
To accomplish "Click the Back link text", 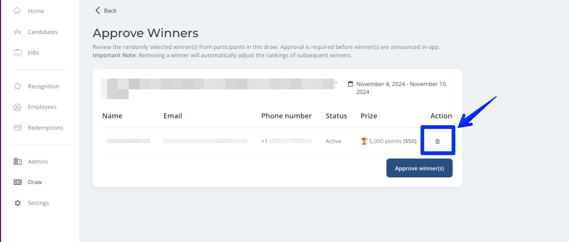I will pyautogui.click(x=110, y=11).
